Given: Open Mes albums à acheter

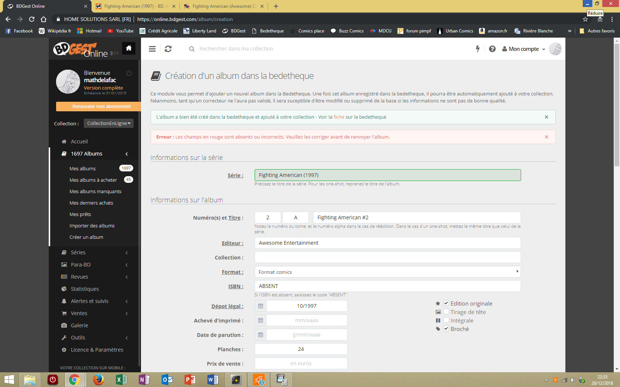Looking at the screenshot, I should pyautogui.click(x=93, y=180).
